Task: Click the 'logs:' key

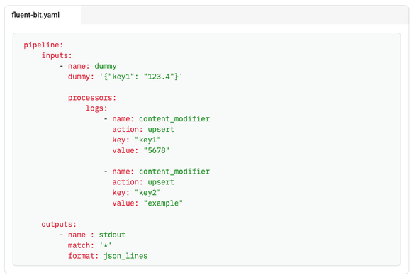Action: pyautogui.click(x=96, y=108)
